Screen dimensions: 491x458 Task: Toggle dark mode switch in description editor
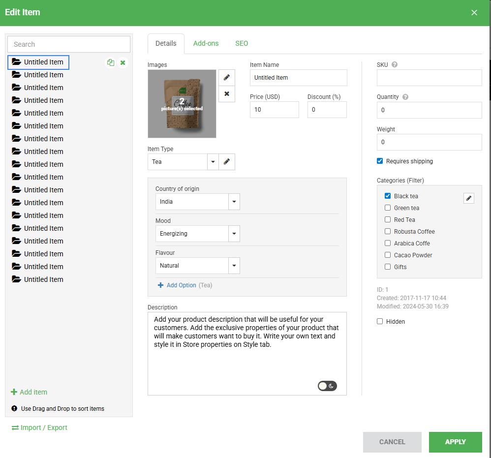[327, 386]
